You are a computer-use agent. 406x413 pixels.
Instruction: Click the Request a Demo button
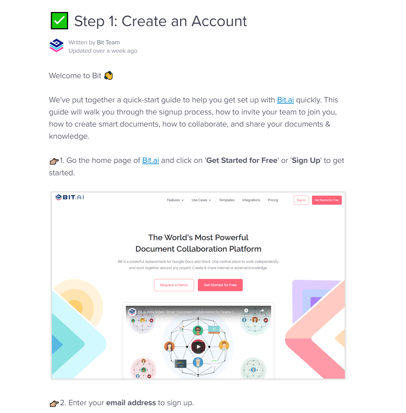click(x=174, y=285)
